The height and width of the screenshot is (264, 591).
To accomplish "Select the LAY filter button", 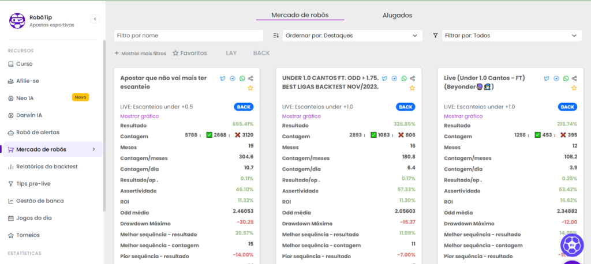I will pyautogui.click(x=231, y=53).
